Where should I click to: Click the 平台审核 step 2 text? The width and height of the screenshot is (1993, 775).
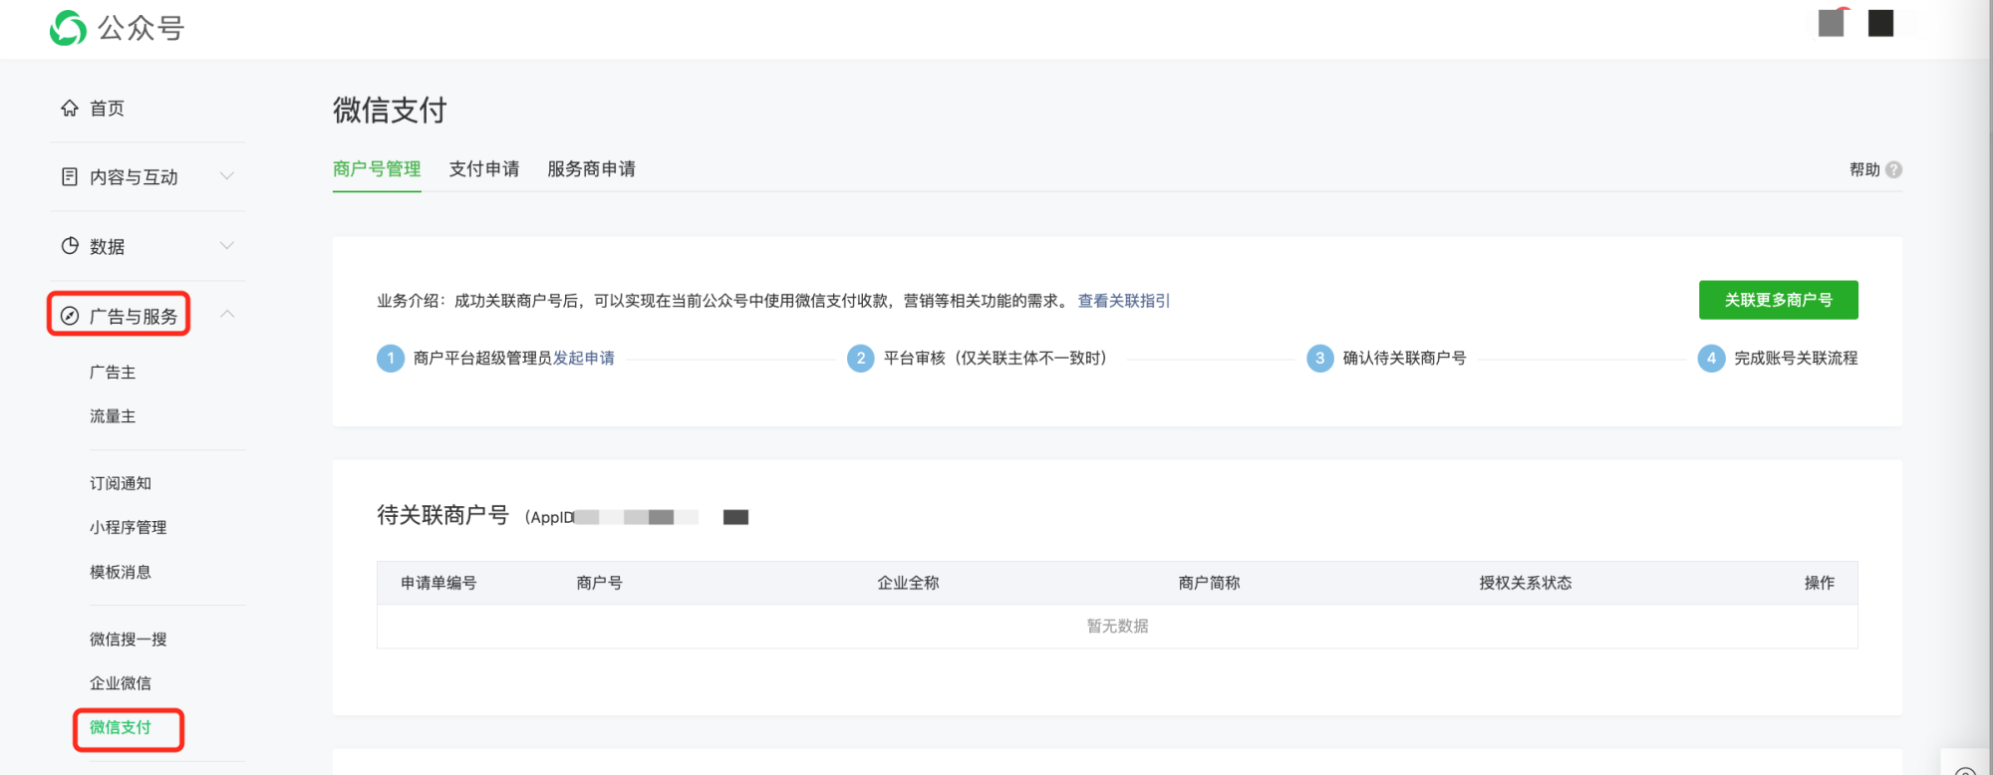(x=996, y=358)
